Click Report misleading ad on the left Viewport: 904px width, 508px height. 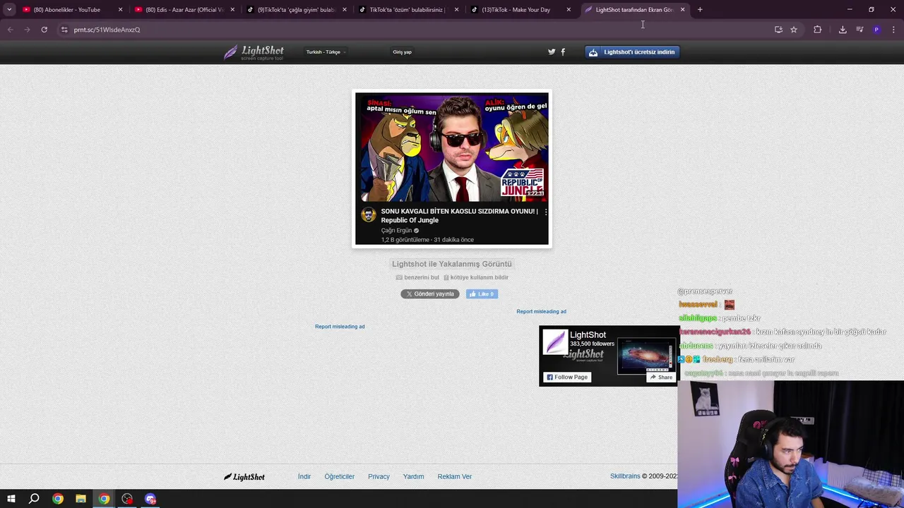tap(340, 327)
